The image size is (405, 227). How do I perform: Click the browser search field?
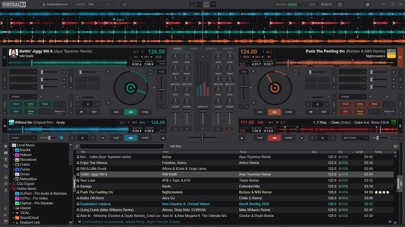click(x=122, y=146)
